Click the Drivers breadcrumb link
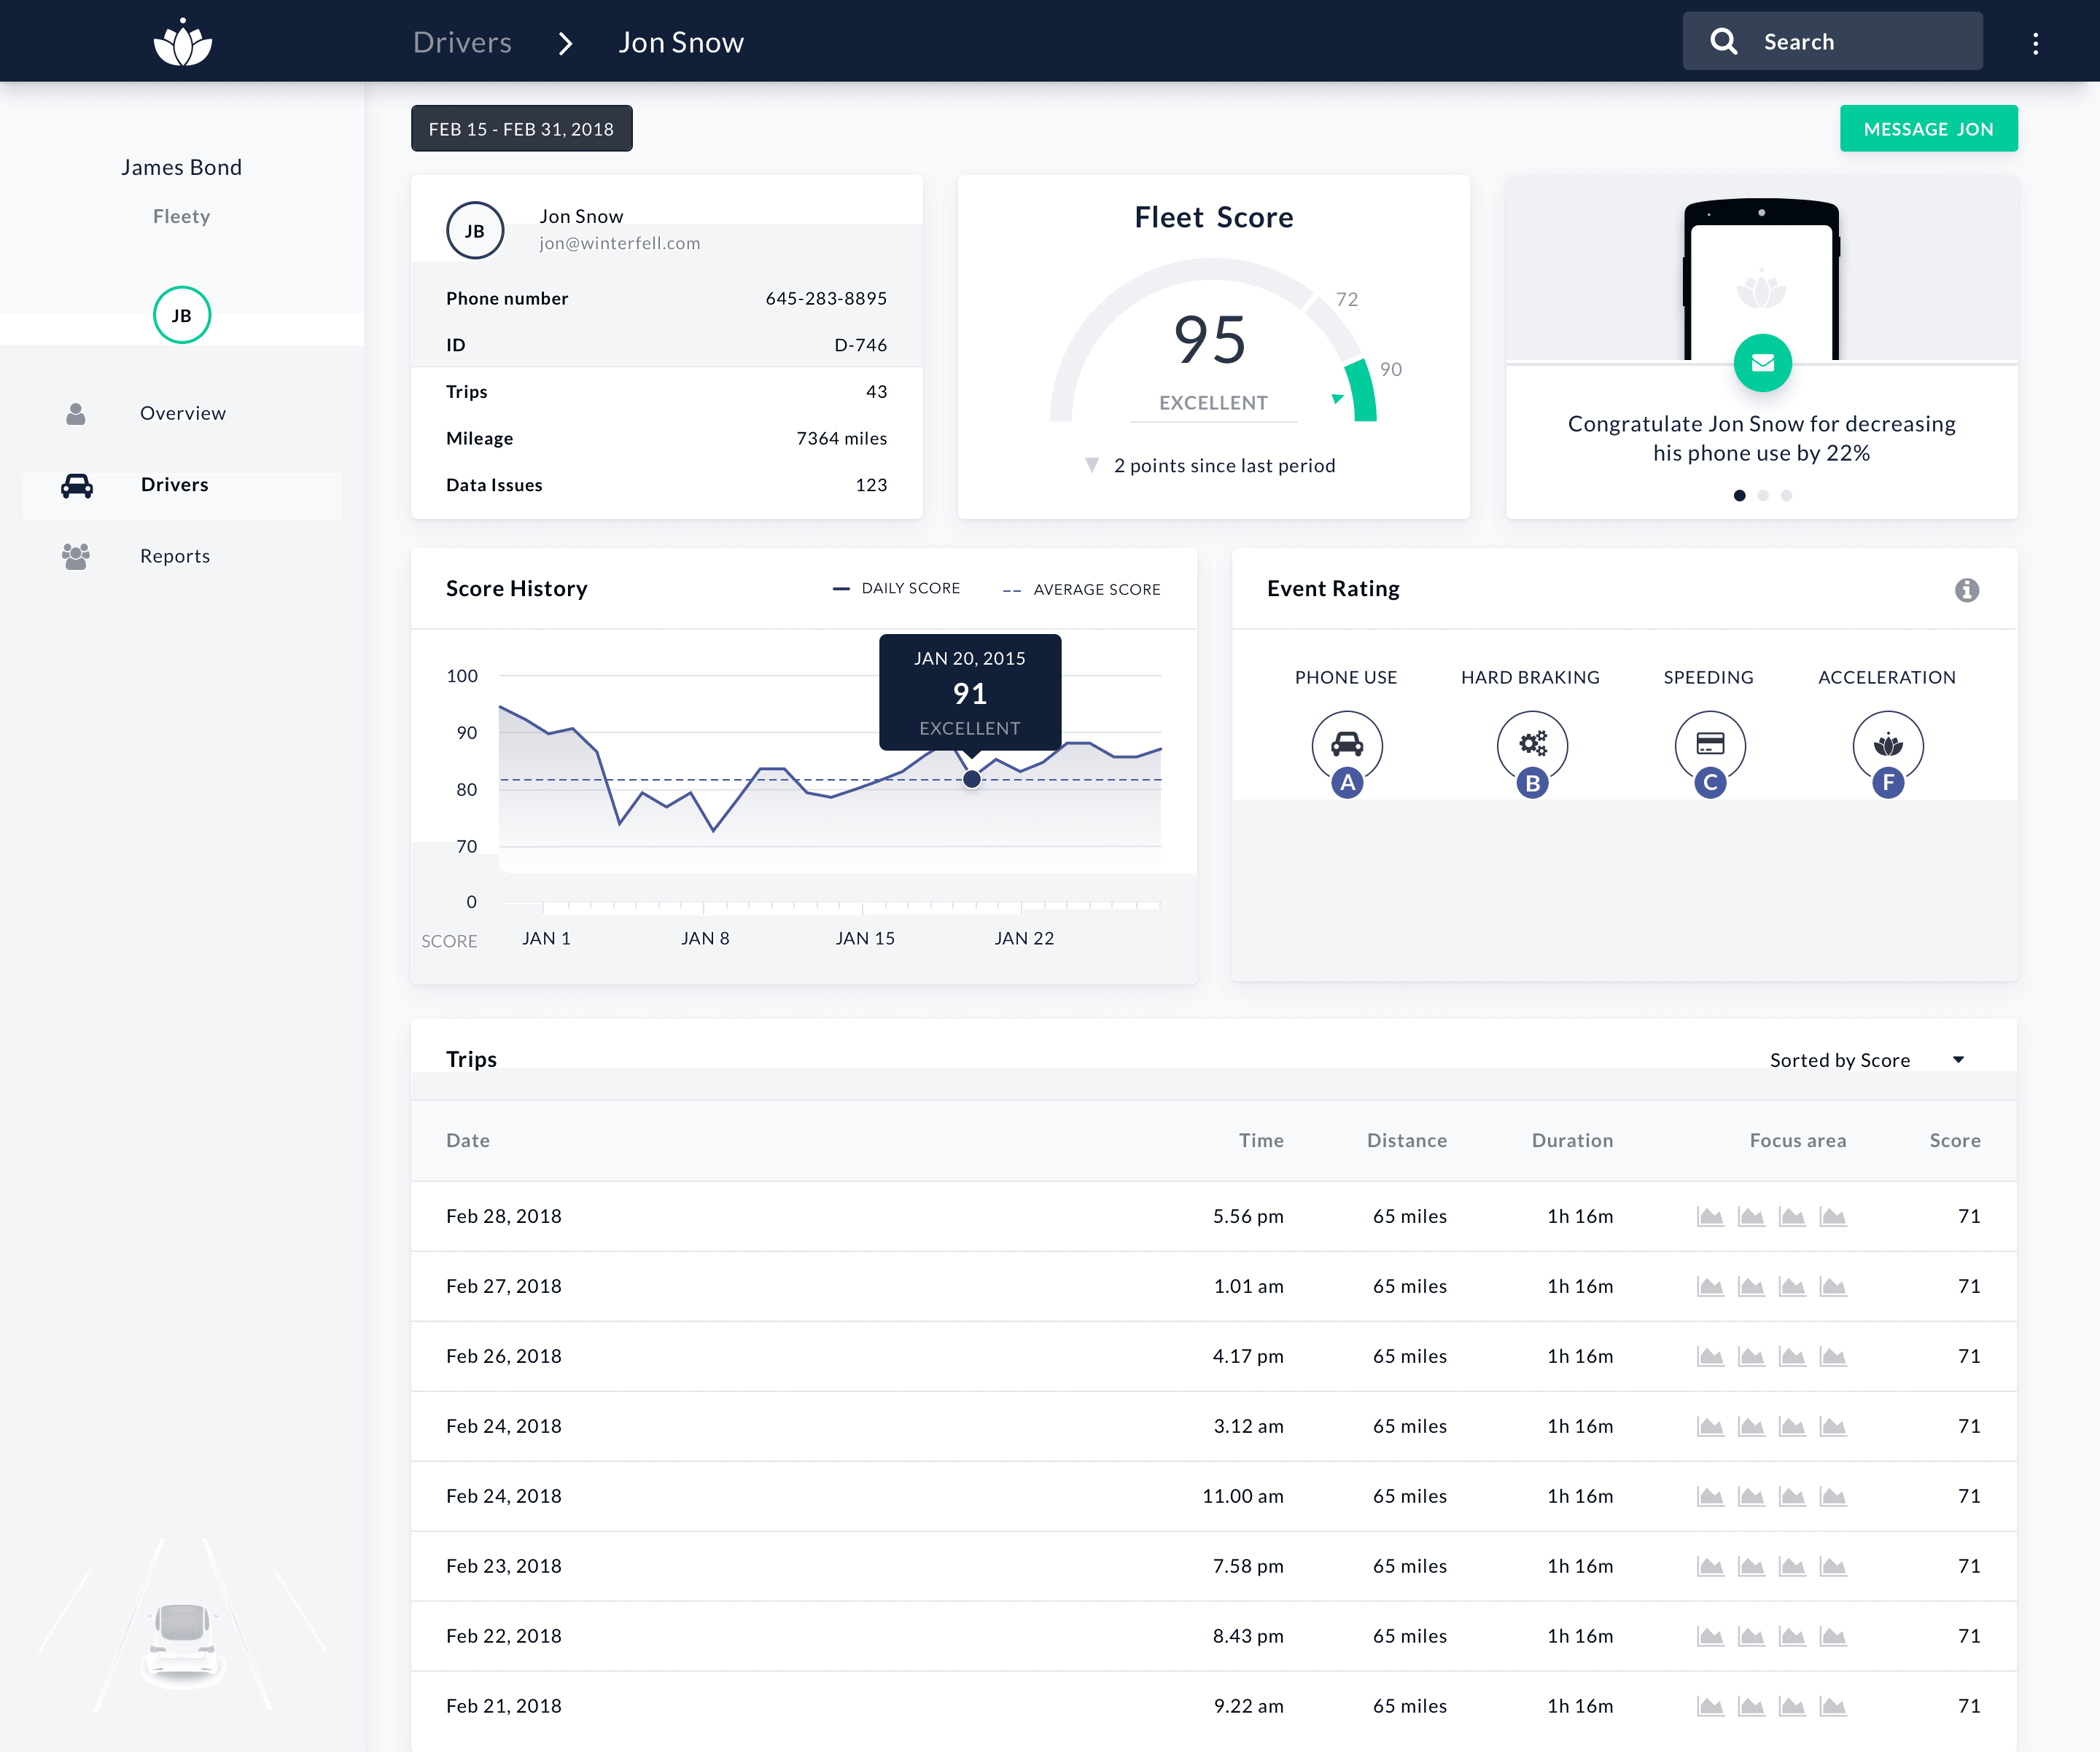 [x=462, y=42]
